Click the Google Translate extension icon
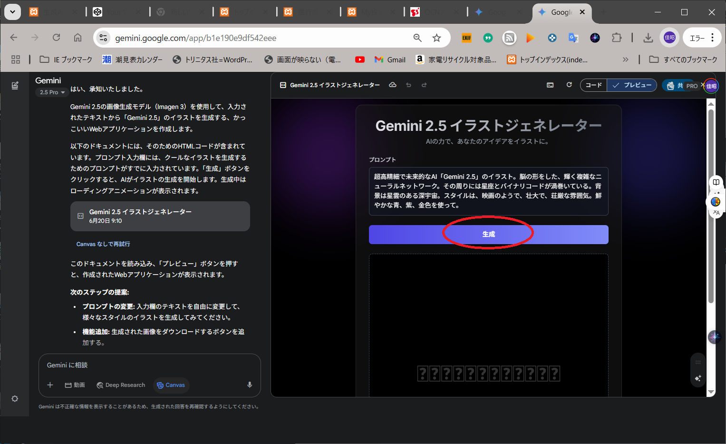 coord(573,38)
